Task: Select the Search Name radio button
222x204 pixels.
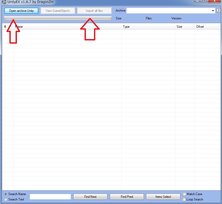Action: (x=6, y=194)
